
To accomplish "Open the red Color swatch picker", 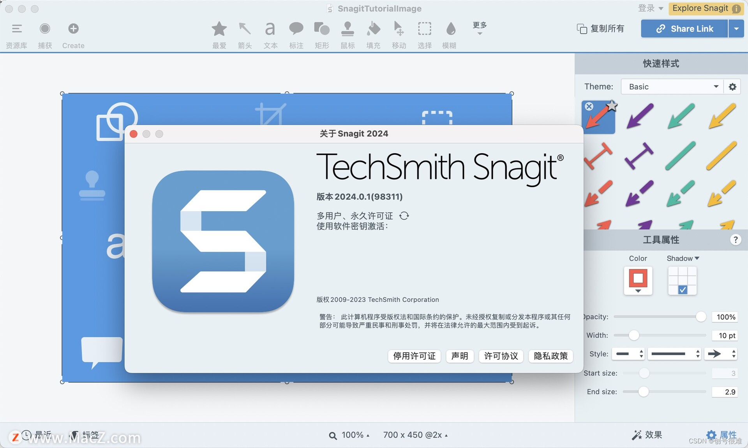I will pyautogui.click(x=638, y=280).
